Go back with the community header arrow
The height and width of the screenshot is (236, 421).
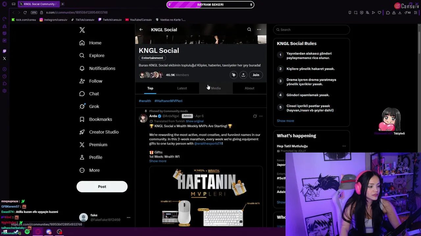click(141, 29)
